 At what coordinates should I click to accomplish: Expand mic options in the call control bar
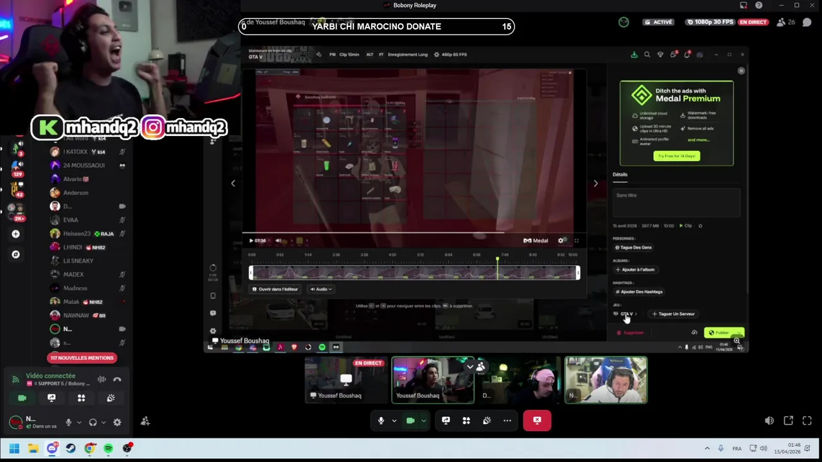[x=394, y=421]
